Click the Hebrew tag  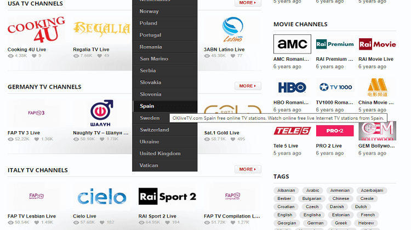pyautogui.click(x=366, y=223)
